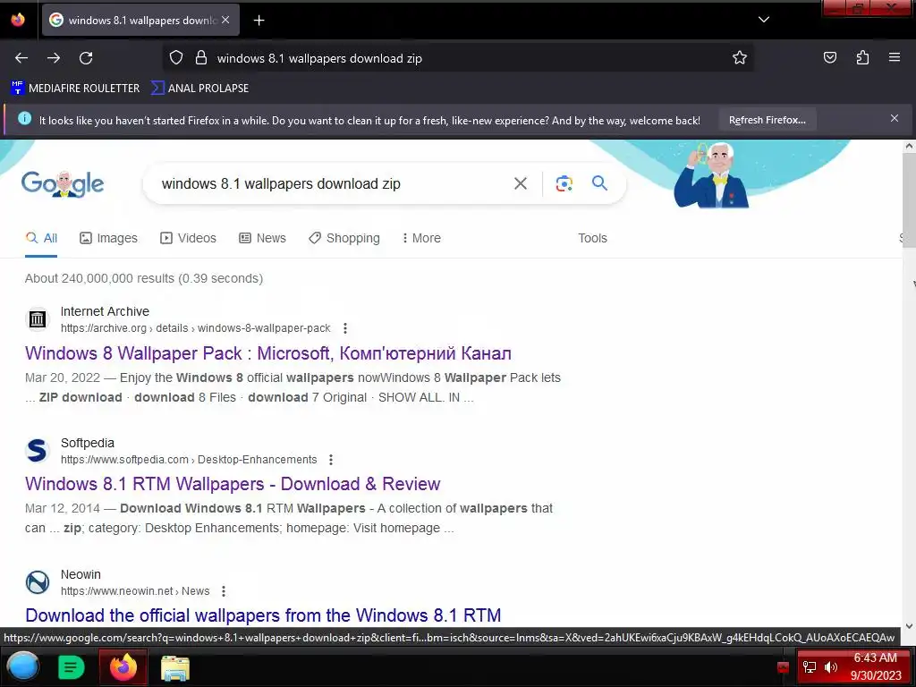Select the All results tab
The image size is (916, 687).
(x=41, y=238)
